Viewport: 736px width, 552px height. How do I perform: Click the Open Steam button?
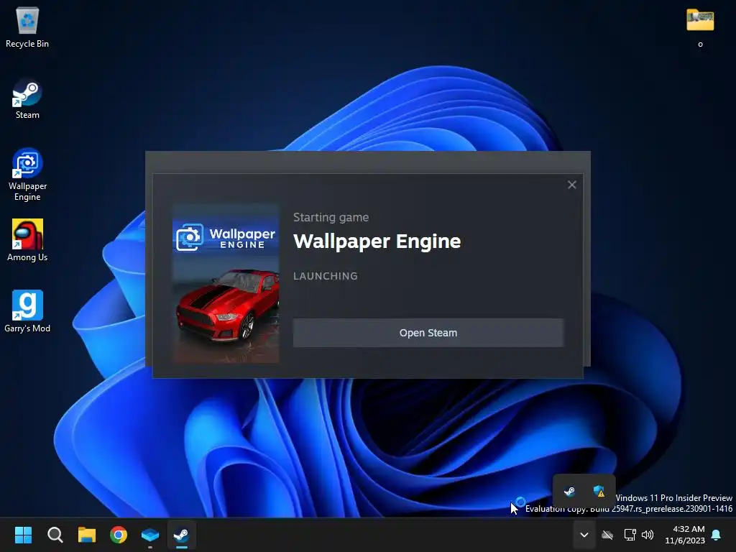coord(428,333)
